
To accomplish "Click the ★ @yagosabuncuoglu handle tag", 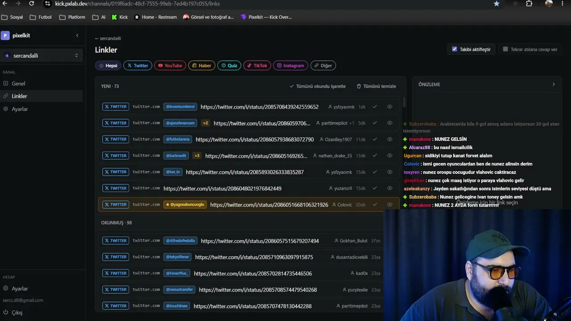I will [185, 205].
